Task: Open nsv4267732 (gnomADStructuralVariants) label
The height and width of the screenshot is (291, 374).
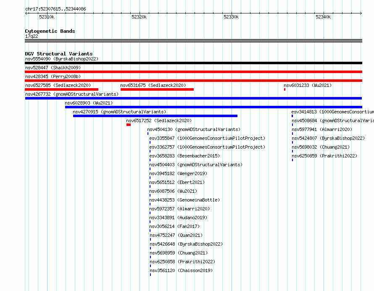Action: pyautogui.click(x=72, y=94)
